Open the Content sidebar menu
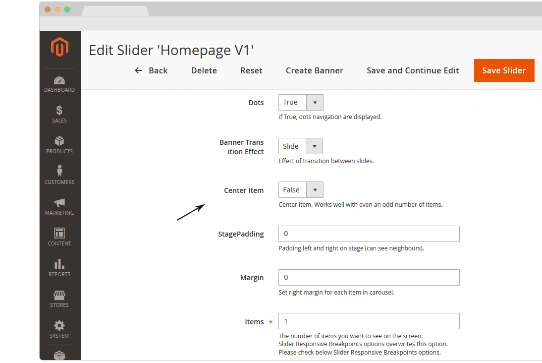This screenshot has width=542, height=363. click(x=59, y=237)
